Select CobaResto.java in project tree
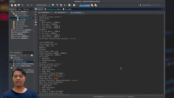This screenshot has width=174, height=98. 26,18
